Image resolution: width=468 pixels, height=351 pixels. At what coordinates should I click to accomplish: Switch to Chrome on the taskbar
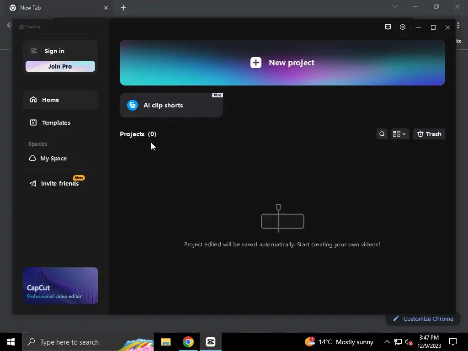pos(188,342)
